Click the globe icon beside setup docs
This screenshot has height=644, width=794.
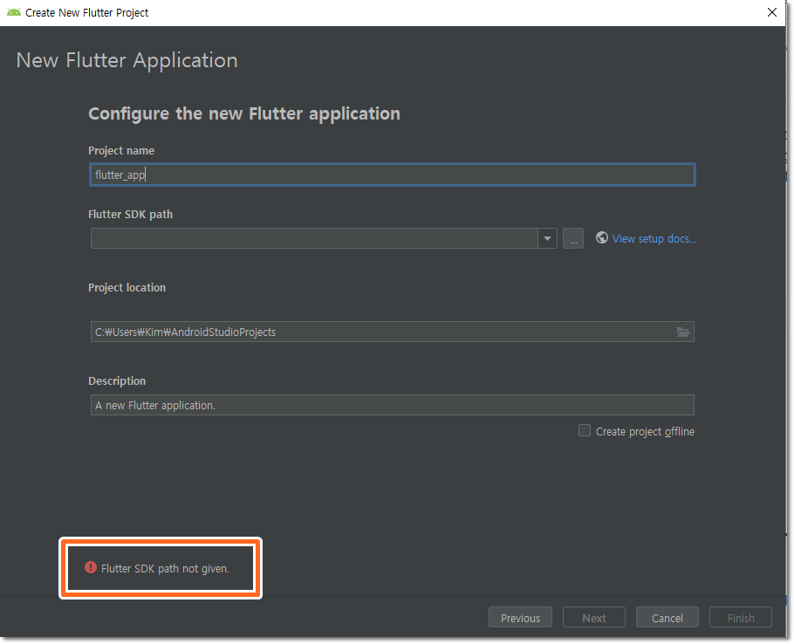pos(601,237)
